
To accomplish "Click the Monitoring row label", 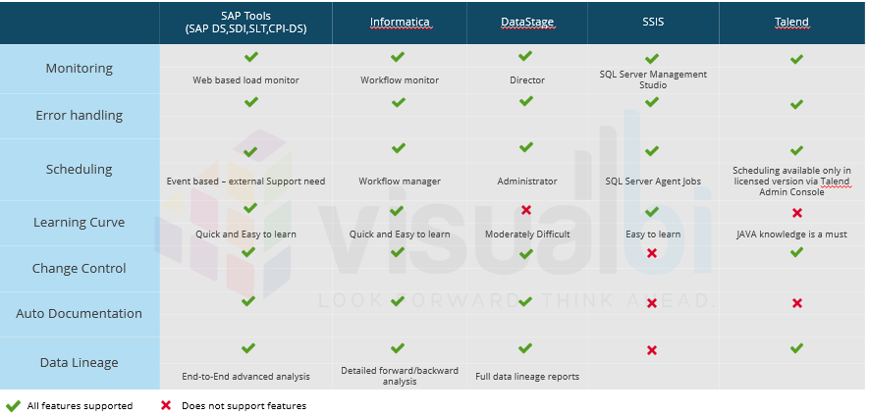I will tap(80, 69).
